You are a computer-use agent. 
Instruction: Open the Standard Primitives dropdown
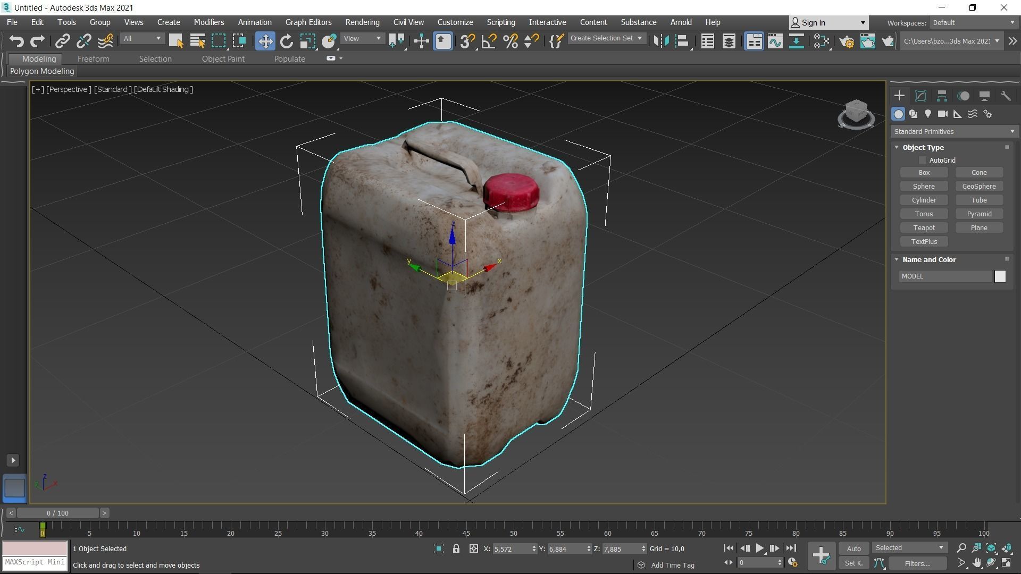click(954, 131)
